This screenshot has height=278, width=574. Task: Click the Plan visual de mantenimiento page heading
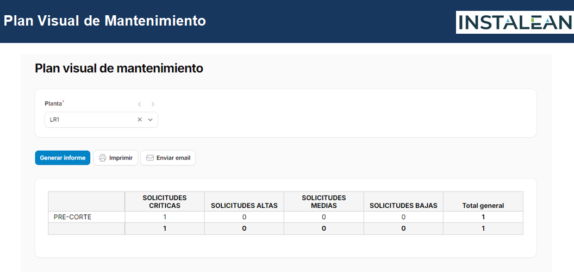point(119,69)
